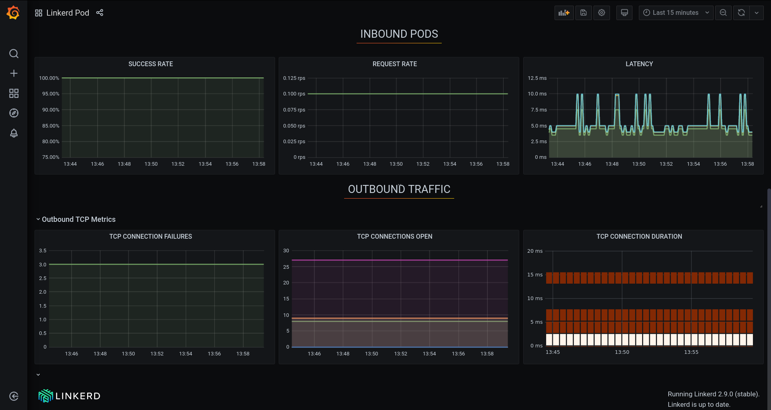Open Alerting via the bell icon
This screenshot has height=410, width=771.
[x=14, y=133]
